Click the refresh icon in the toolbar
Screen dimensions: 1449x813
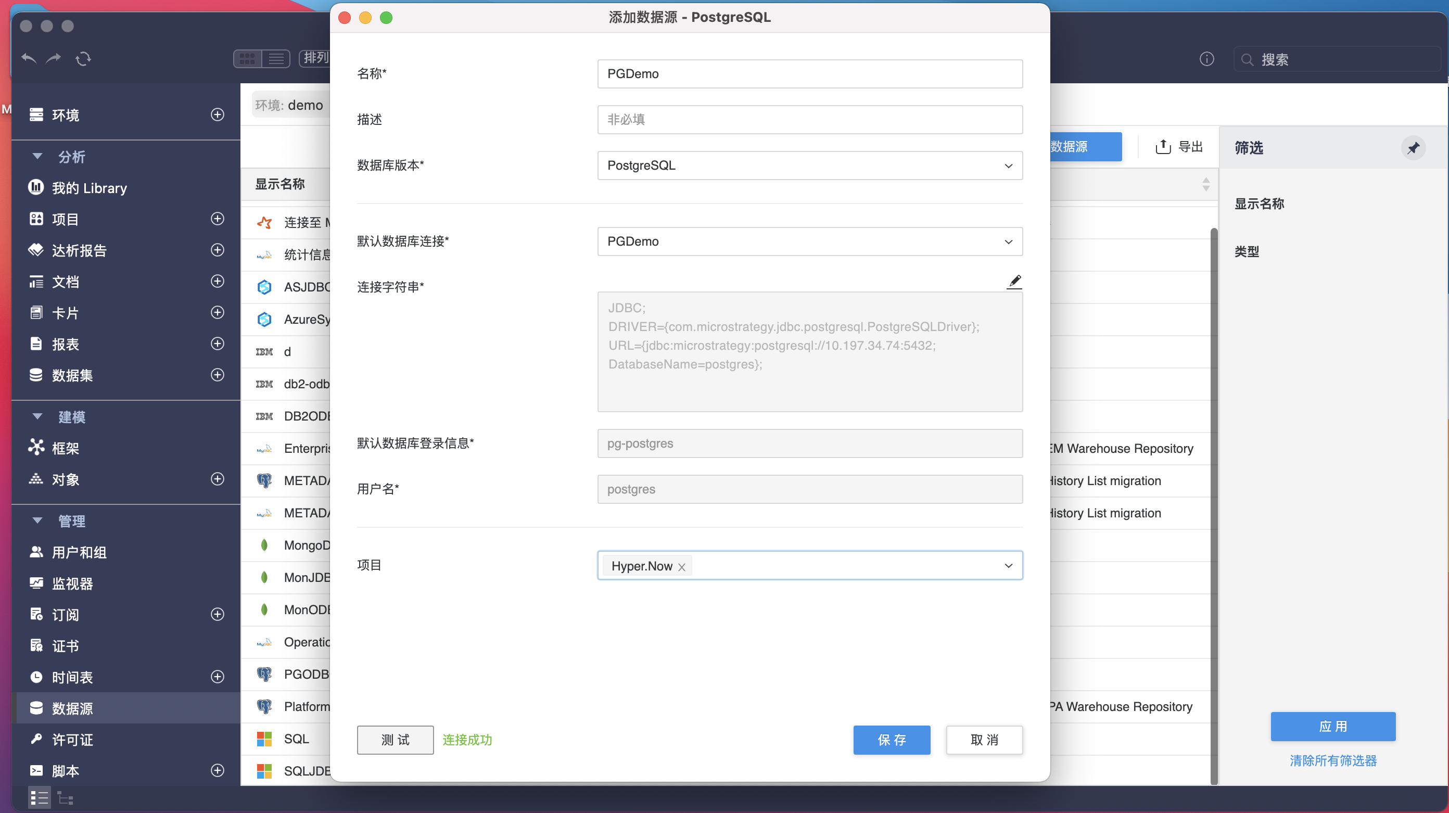(84, 58)
